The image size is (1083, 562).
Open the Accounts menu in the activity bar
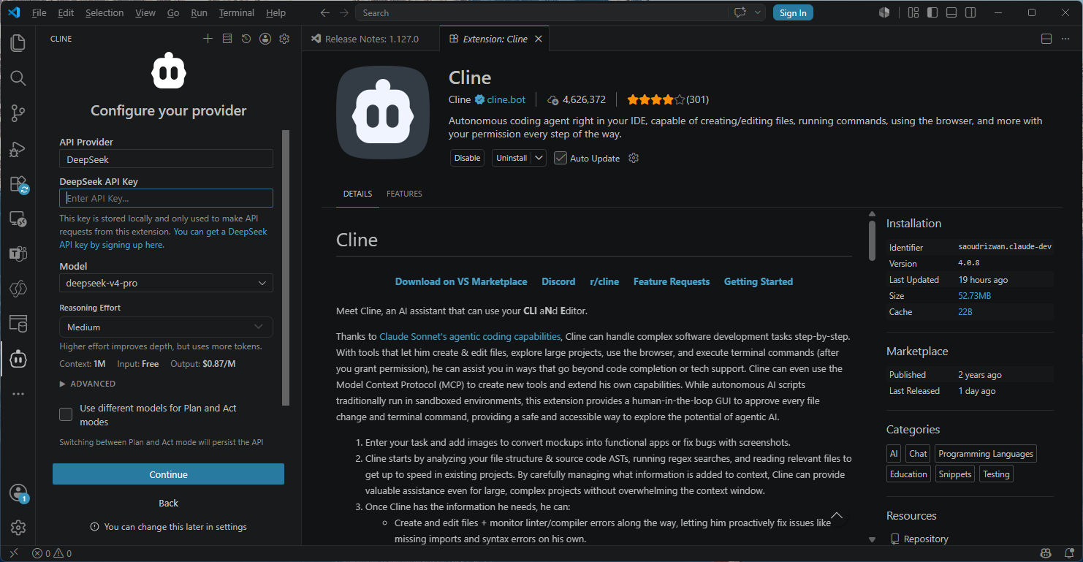[x=18, y=493]
